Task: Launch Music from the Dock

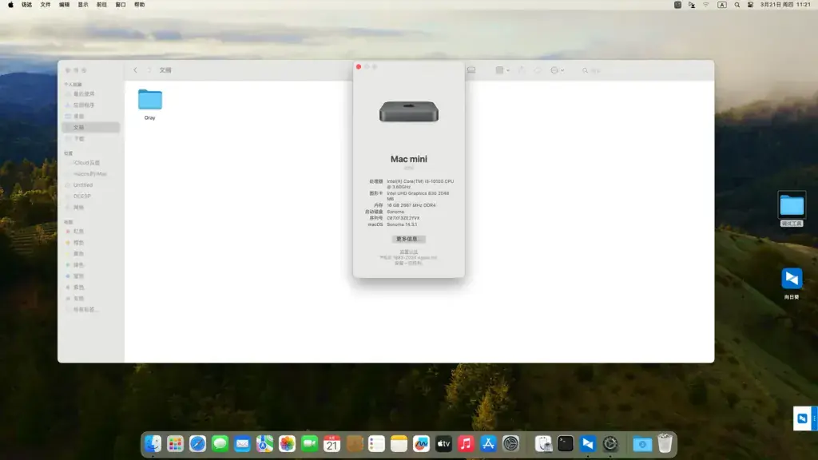Action: (x=466, y=444)
